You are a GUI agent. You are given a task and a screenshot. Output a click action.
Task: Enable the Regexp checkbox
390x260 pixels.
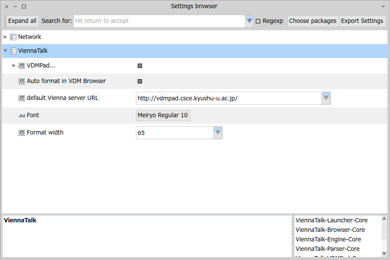tap(258, 21)
